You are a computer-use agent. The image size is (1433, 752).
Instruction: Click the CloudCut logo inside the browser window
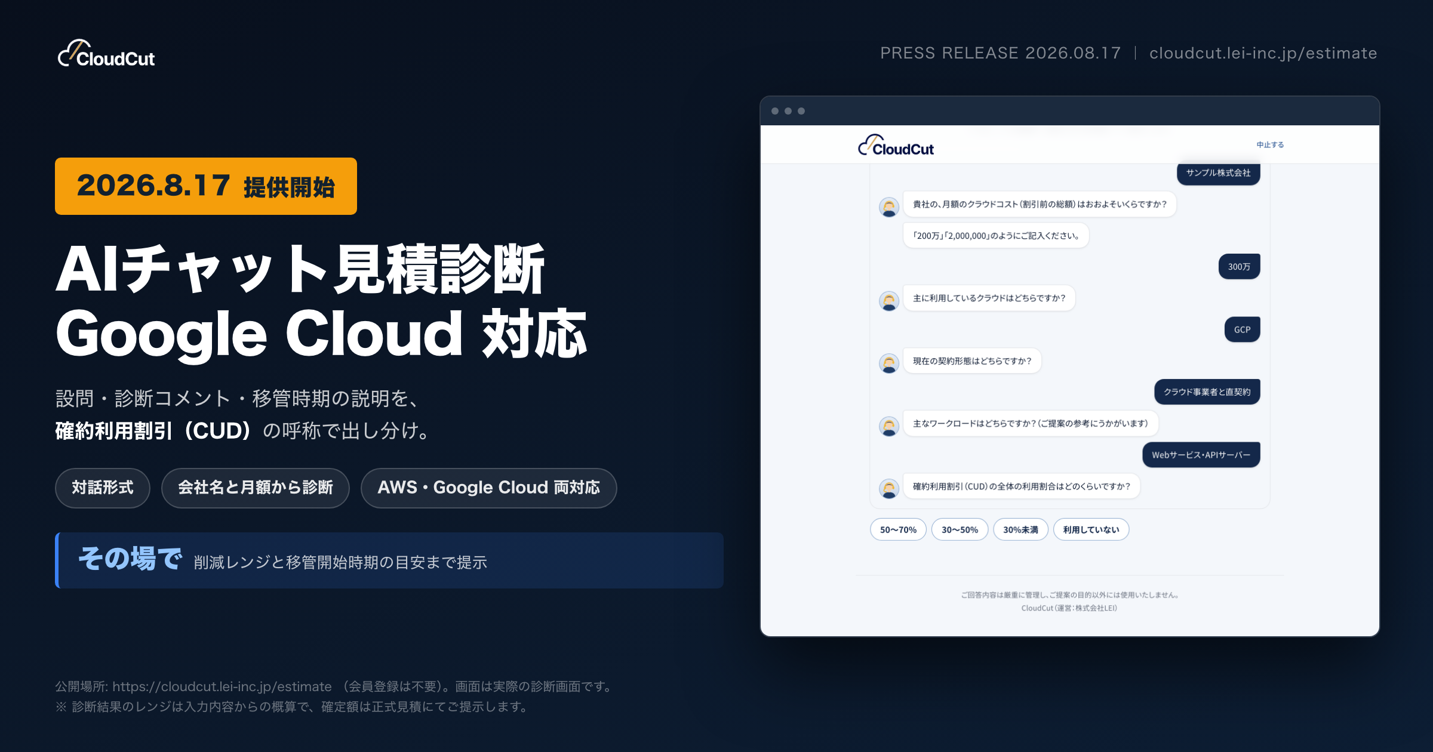tap(896, 146)
